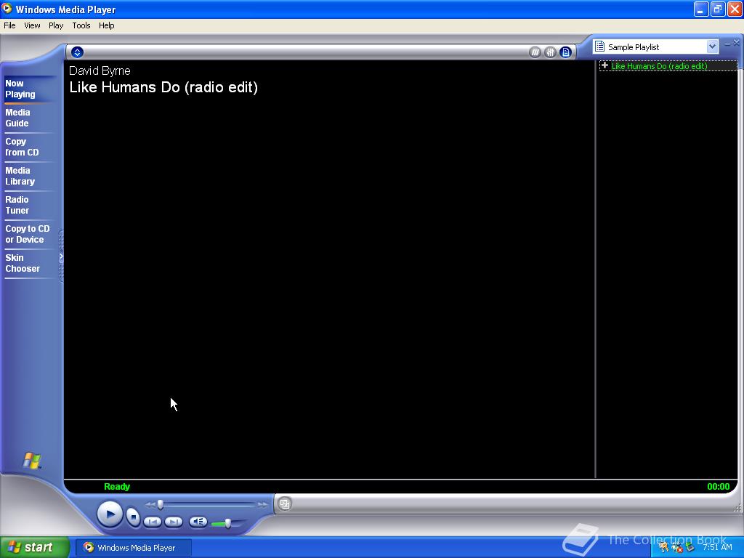The image size is (744, 558).
Task: Toggle the visualization display button
Action: point(535,52)
